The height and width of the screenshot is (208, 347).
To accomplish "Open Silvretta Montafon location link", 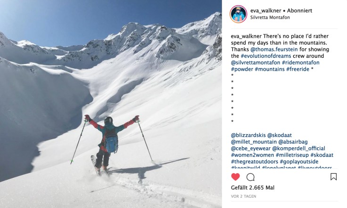I will (x=270, y=17).
